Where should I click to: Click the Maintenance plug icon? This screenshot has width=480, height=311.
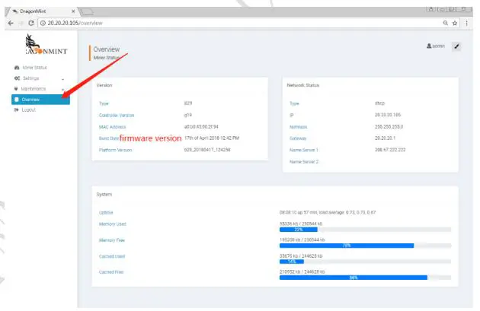coord(16,89)
